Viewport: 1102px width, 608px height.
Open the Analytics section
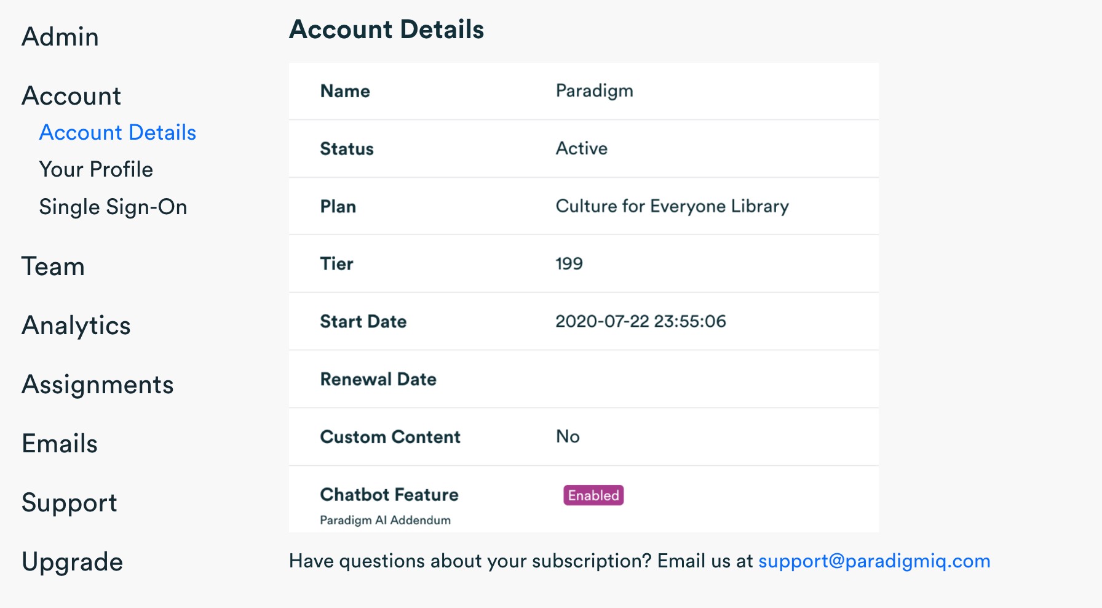pyautogui.click(x=76, y=326)
